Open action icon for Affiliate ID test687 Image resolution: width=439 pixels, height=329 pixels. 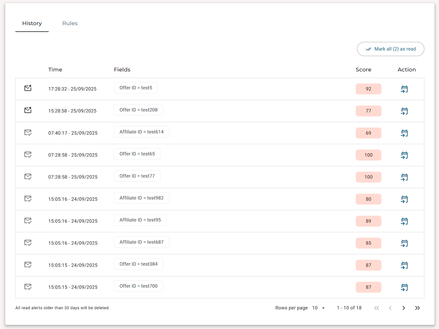[x=404, y=243]
